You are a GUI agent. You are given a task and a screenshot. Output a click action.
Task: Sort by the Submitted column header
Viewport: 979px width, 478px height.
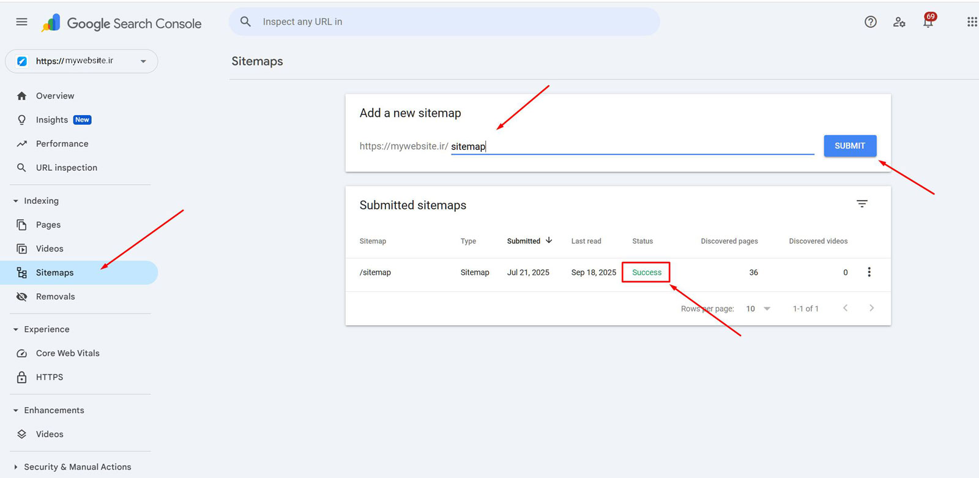(x=524, y=241)
